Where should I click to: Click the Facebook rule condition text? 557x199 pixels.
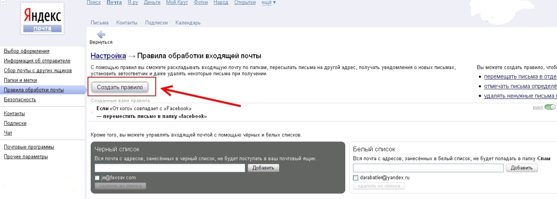pyautogui.click(x=144, y=108)
